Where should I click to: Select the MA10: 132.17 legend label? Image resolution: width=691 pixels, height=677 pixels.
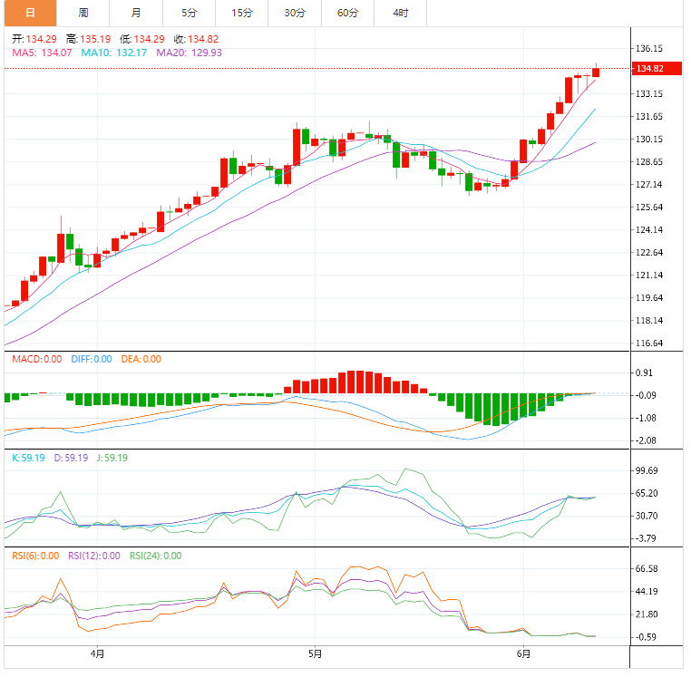click(115, 53)
